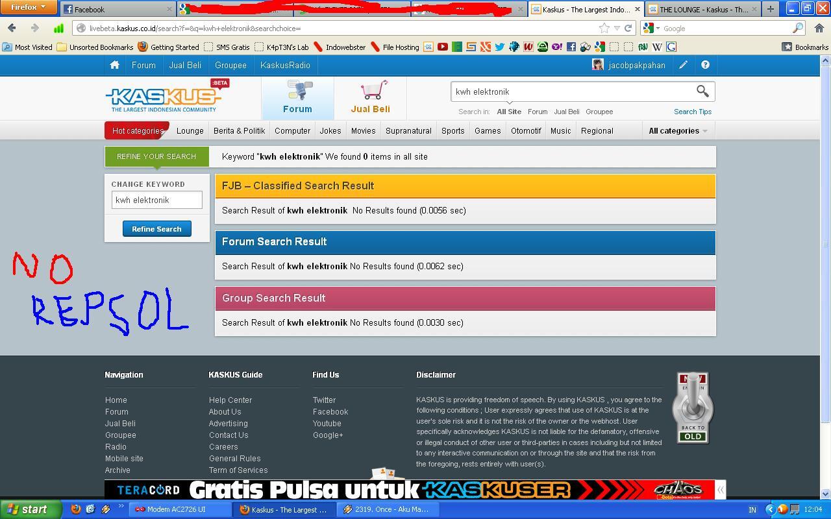Viewport: 831px width, 519px height.
Task: Click the pencil edit icon beside username
Action: (683, 65)
